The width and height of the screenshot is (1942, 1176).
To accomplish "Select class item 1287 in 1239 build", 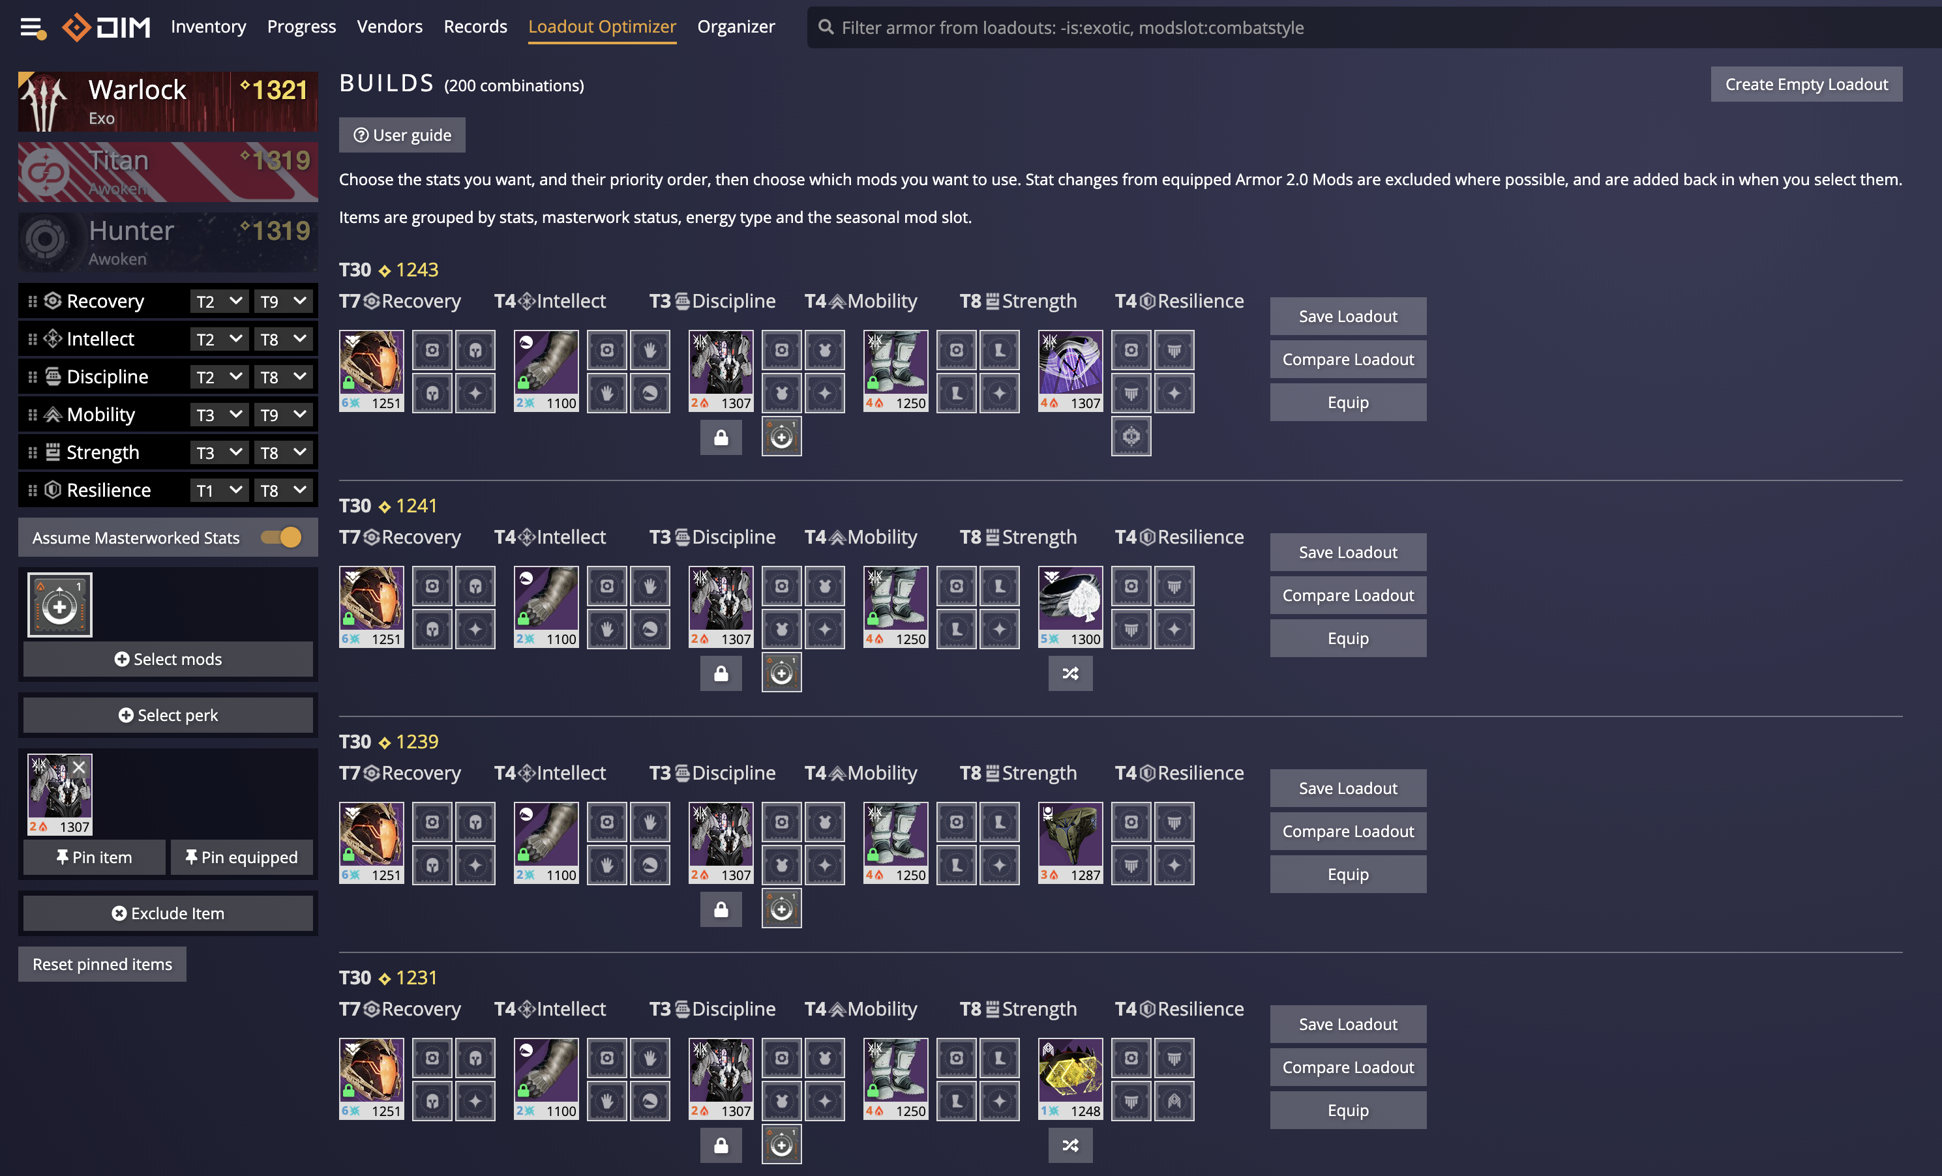I will (x=1070, y=843).
